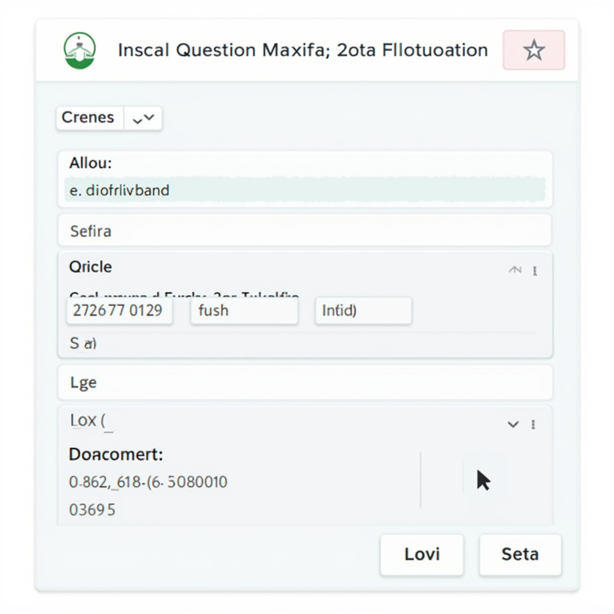Open the Qricle section options menu
This screenshot has width=614, height=614.
(x=535, y=270)
